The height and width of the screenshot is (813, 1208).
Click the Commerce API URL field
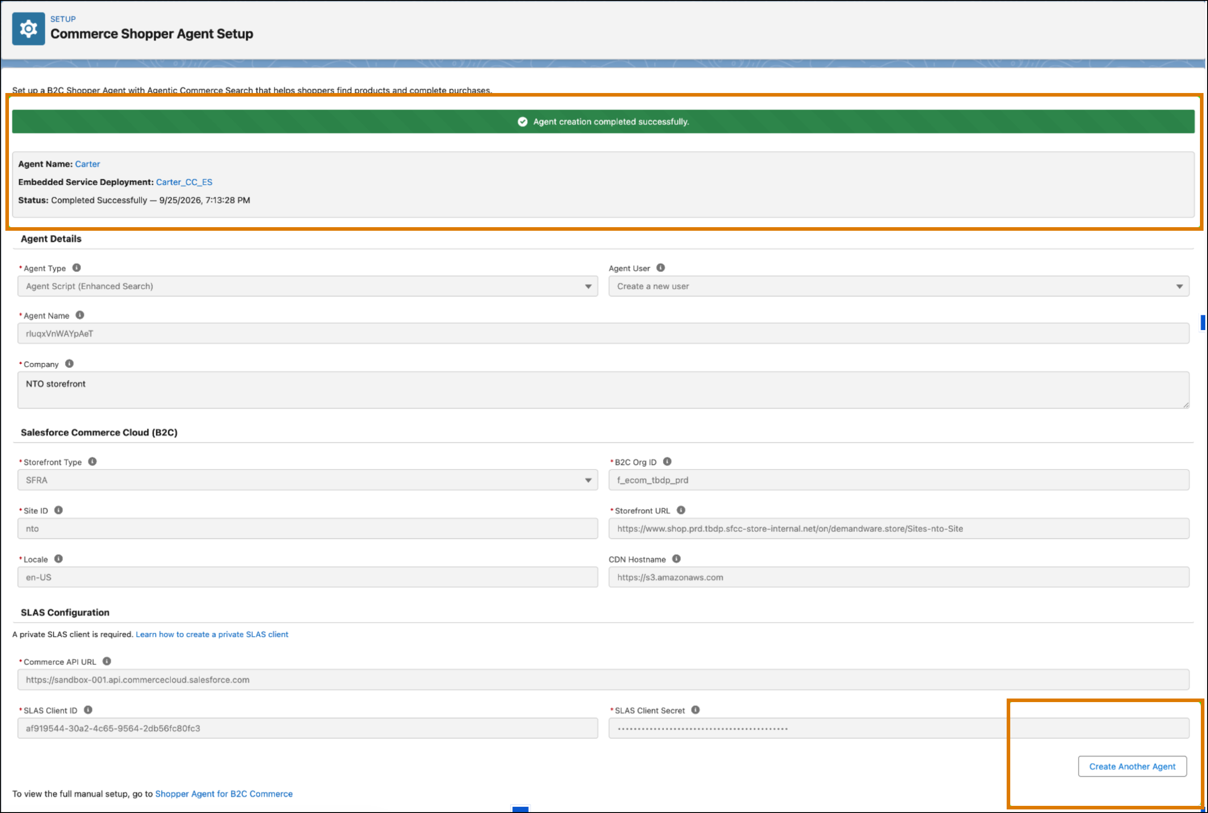click(x=603, y=680)
